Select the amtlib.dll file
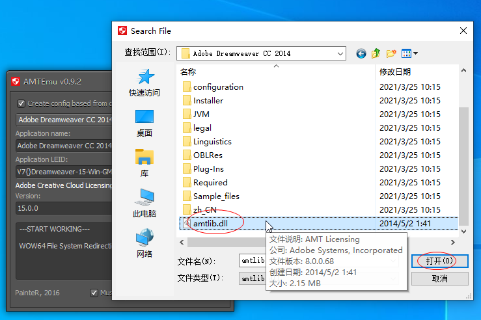Screen dimensions: 481x320 point(319,224)
